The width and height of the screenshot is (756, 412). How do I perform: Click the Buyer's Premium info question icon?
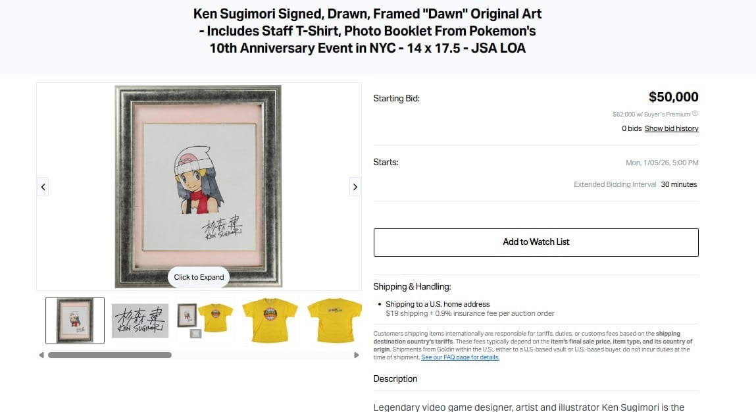click(695, 114)
